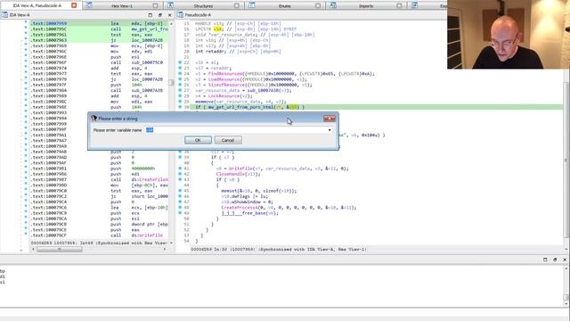Click ds:CreateFileA in the disassembly

(150, 179)
